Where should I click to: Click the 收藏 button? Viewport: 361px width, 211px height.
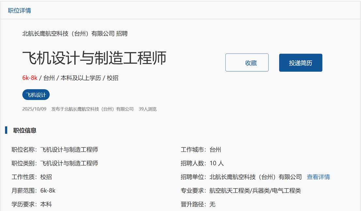[x=247, y=63]
